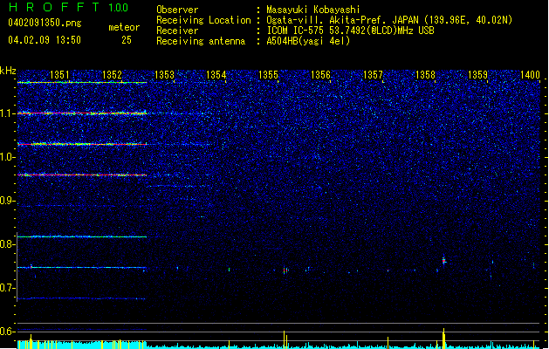The width and height of the screenshot is (549, 349).
Task: Click the 0.9 kHz frequency label
Action: [8, 201]
